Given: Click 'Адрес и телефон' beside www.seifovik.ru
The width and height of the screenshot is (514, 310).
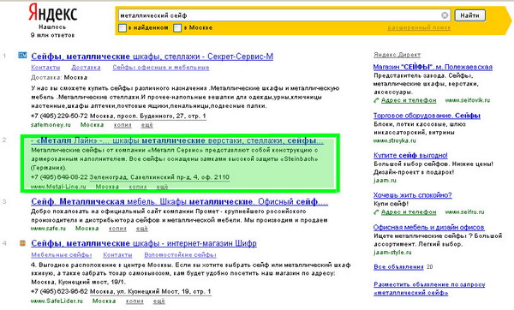Looking at the screenshot, I should pyautogui.click(x=409, y=100).
